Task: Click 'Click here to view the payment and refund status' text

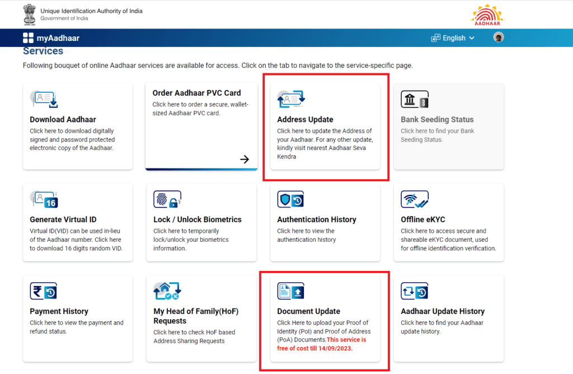Action: tap(77, 327)
